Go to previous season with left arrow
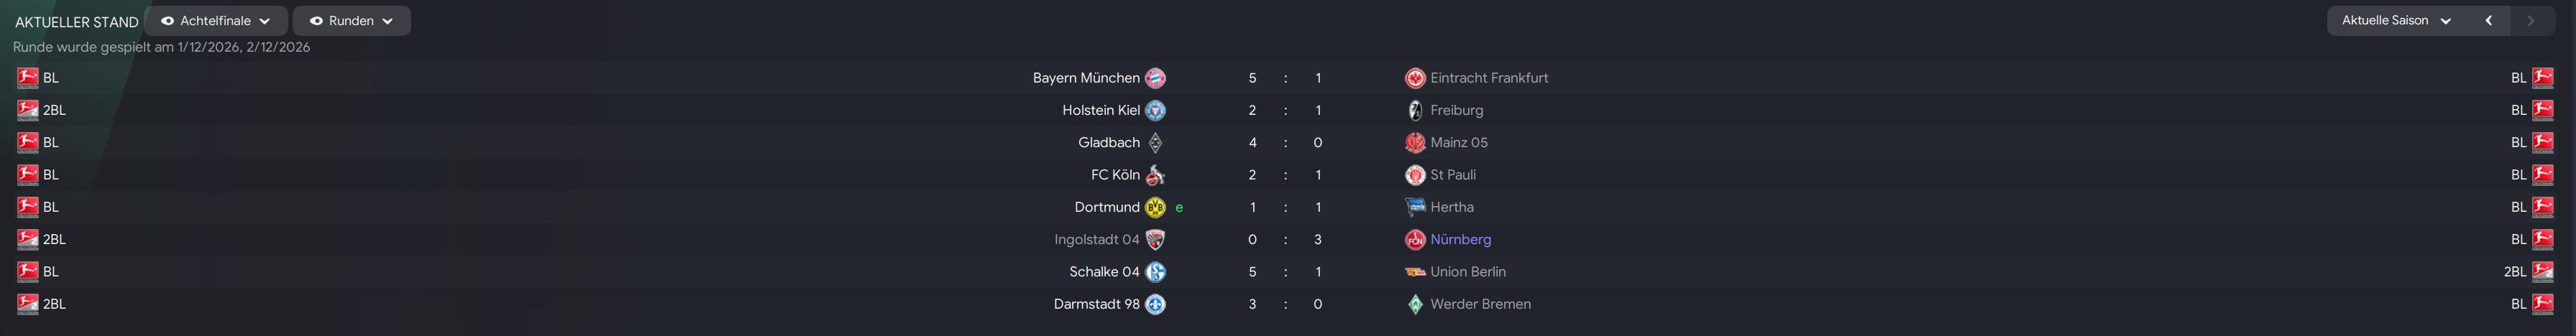Image resolution: width=2576 pixels, height=336 pixels. click(x=2489, y=20)
